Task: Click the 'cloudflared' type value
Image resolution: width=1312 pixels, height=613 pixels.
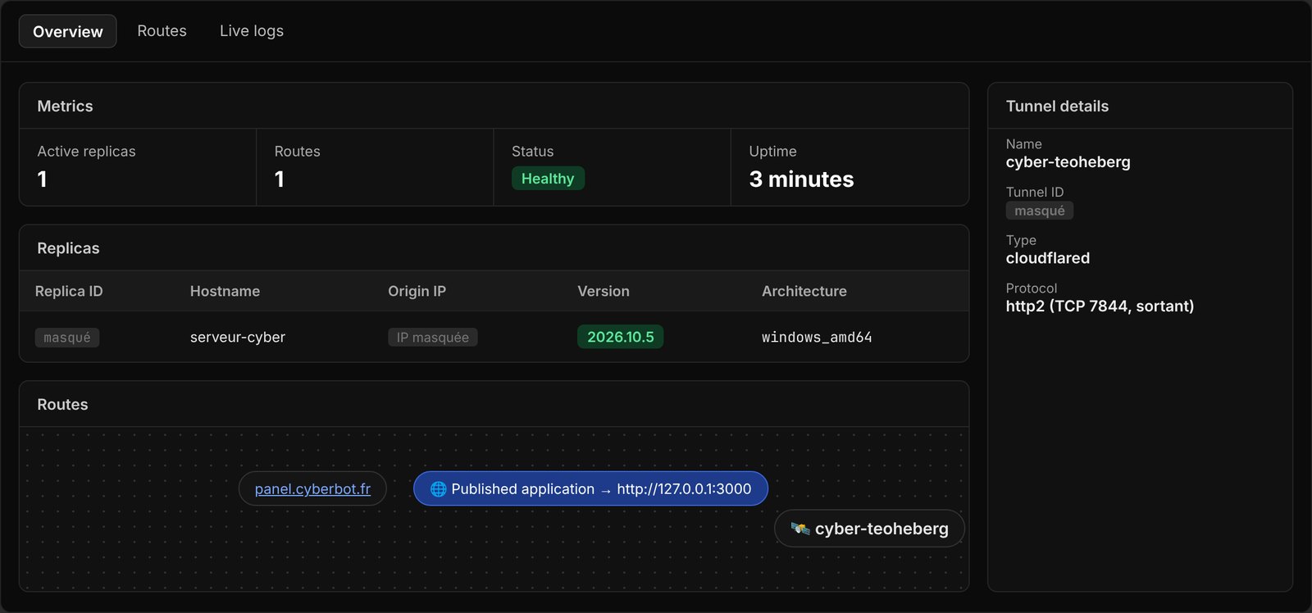Action: [x=1048, y=258]
